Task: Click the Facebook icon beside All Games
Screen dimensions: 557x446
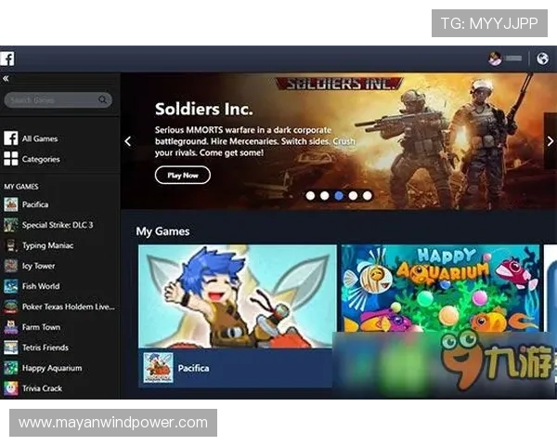Action: pos(11,138)
